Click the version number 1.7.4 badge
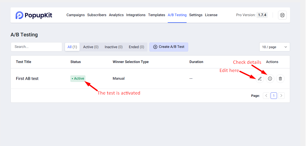The image size is (306, 146). click(262, 15)
